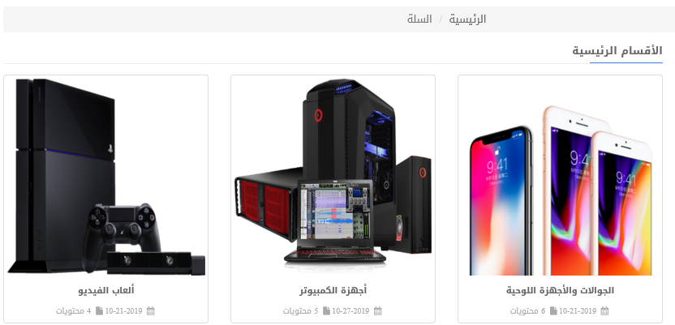This screenshot has width=675, height=325.
Task: Click the 4 محتويات count label
Action: [x=73, y=310]
